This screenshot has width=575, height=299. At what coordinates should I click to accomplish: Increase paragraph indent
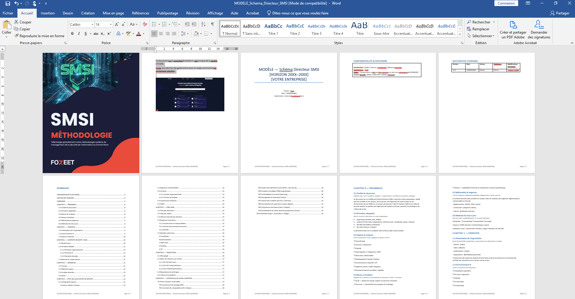click(x=194, y=24)
